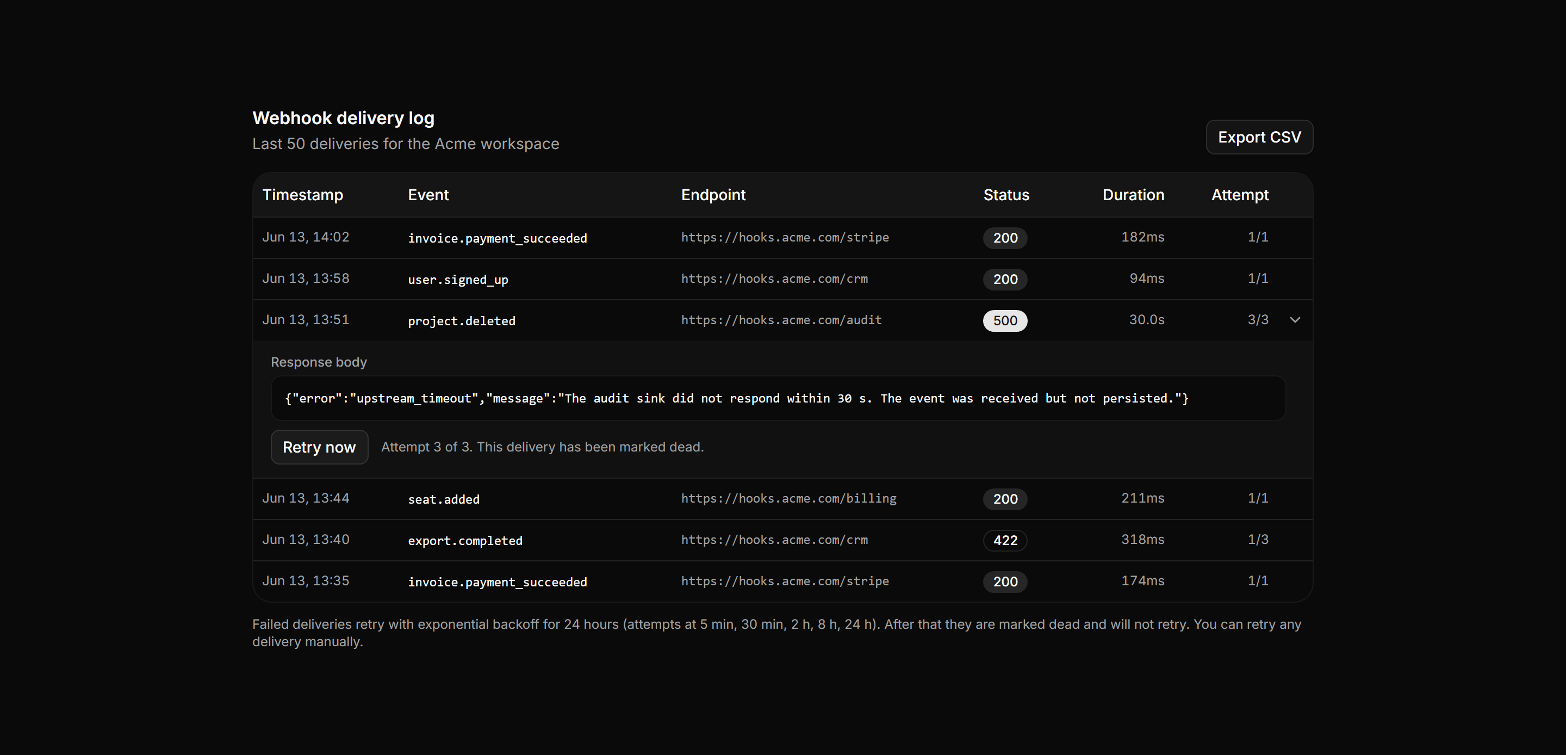Select the Status column header
This screenshot has width=1566, height=755.
(1006, 195)
